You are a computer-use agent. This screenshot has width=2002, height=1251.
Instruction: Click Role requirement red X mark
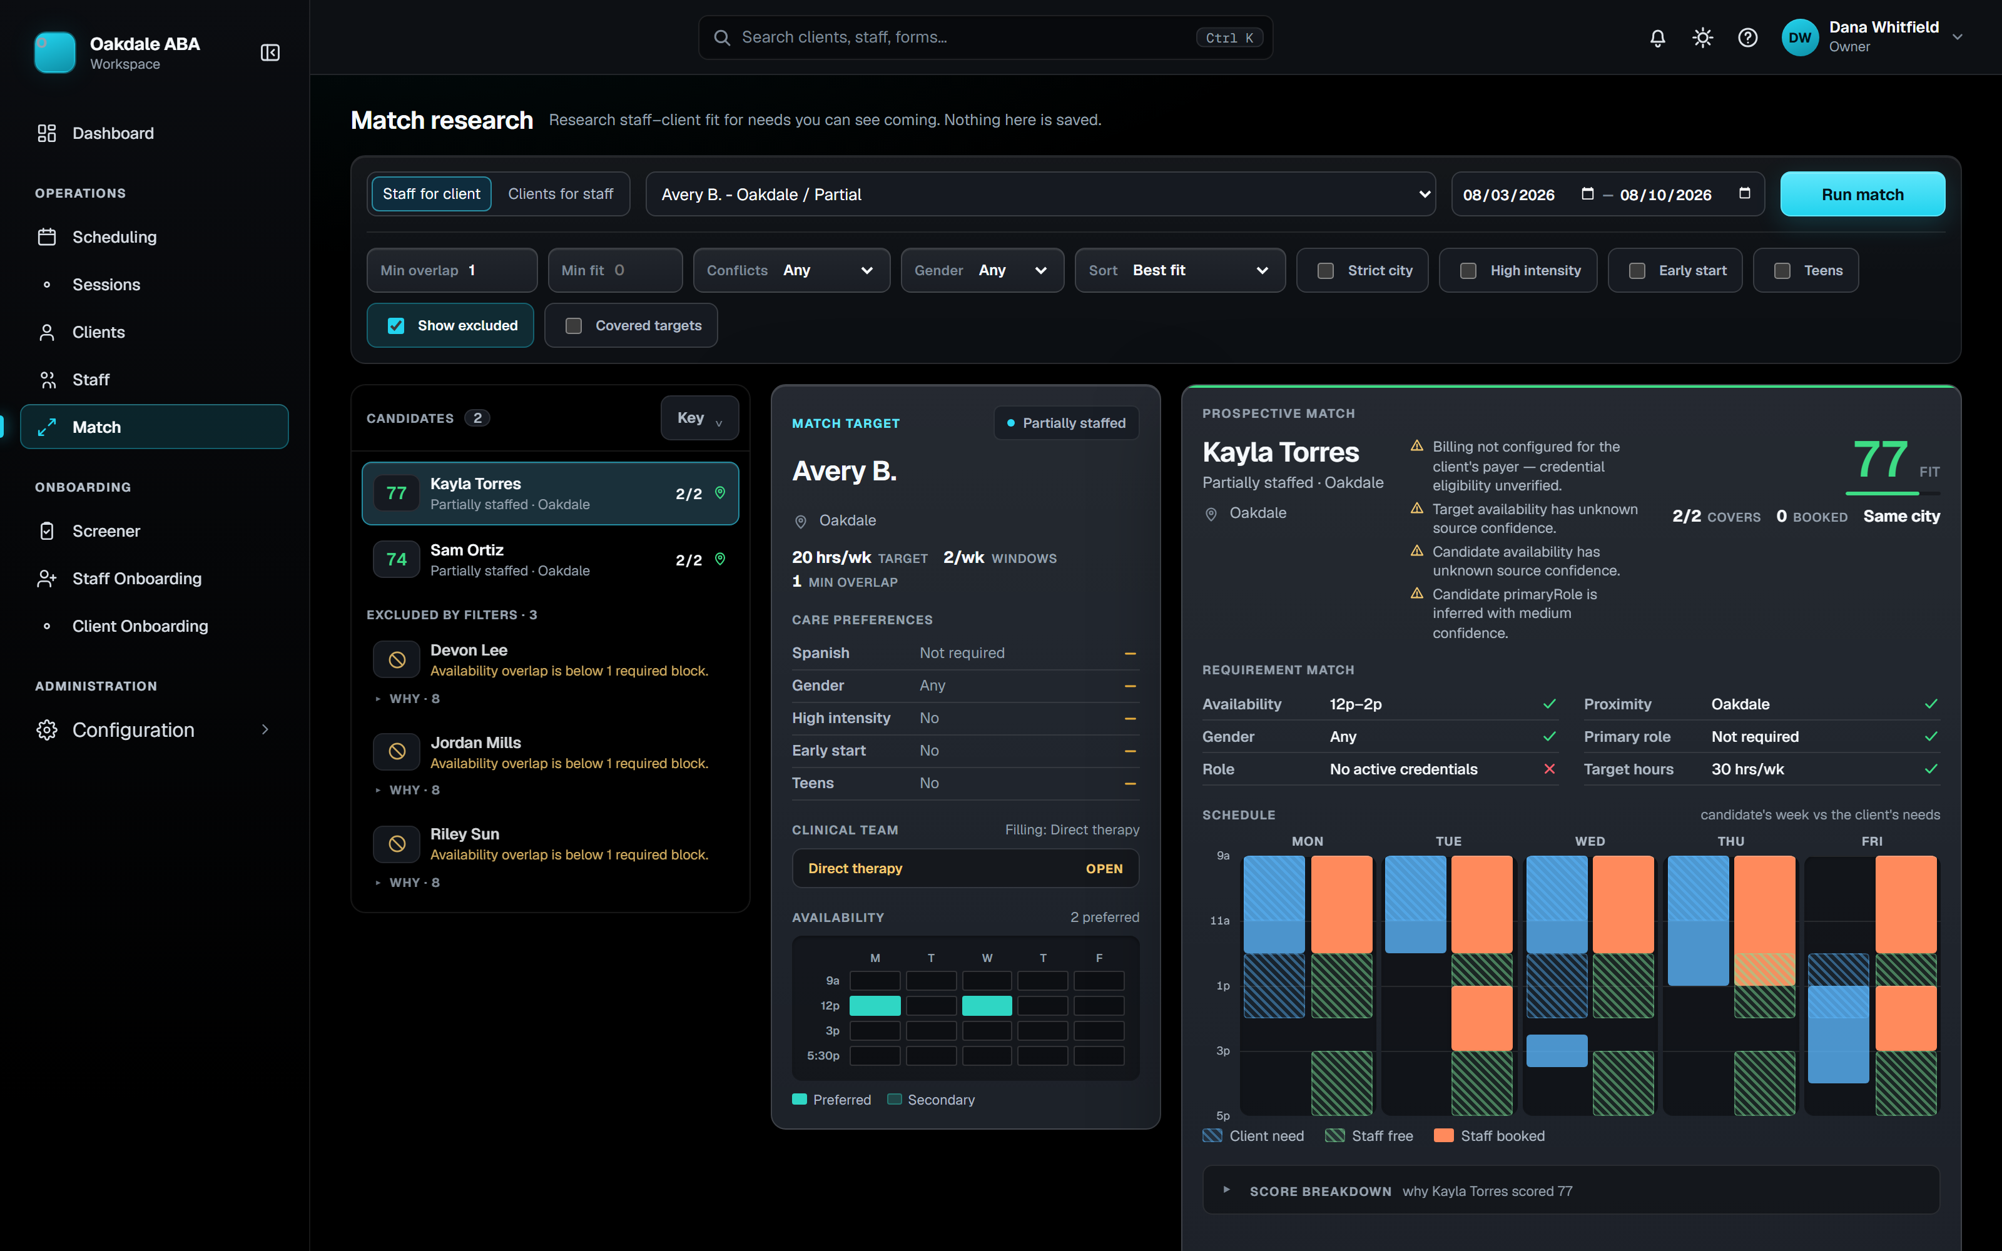(1548, 769)
